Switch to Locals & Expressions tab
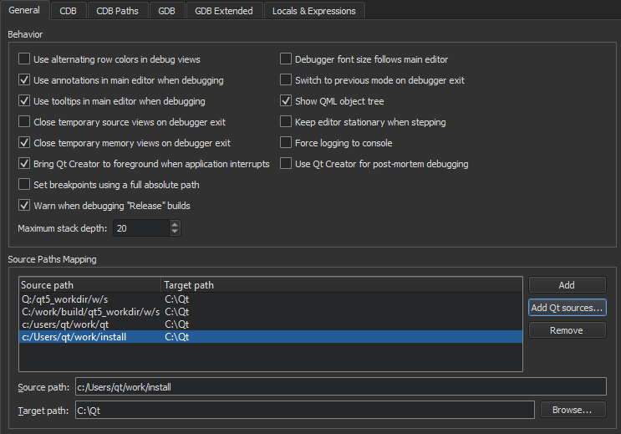621x434 pixels. tap(313, 11)
